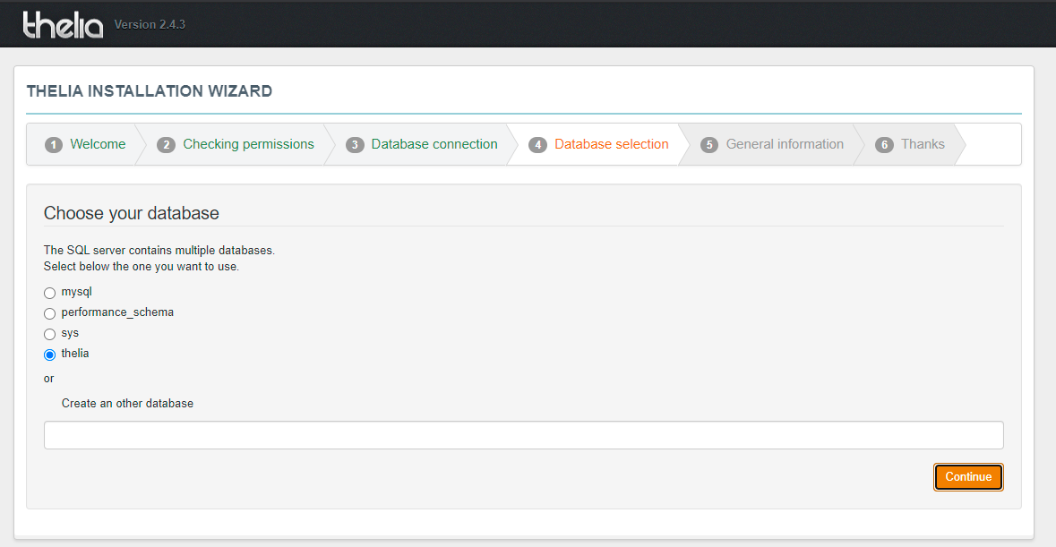Choose the performance_schema database option

point(50,313)
